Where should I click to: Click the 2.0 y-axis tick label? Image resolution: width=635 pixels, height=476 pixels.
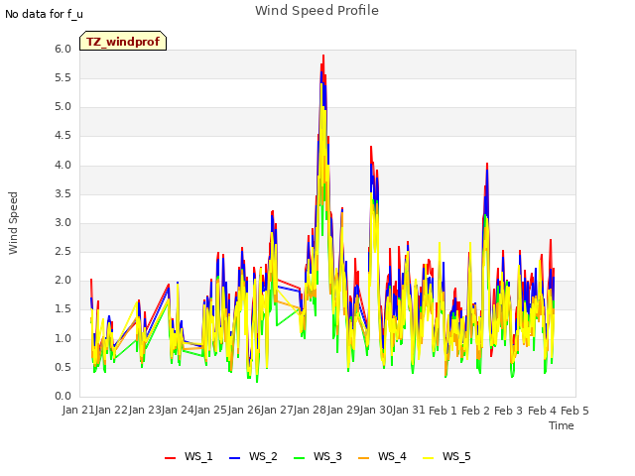tap(63, 280)
